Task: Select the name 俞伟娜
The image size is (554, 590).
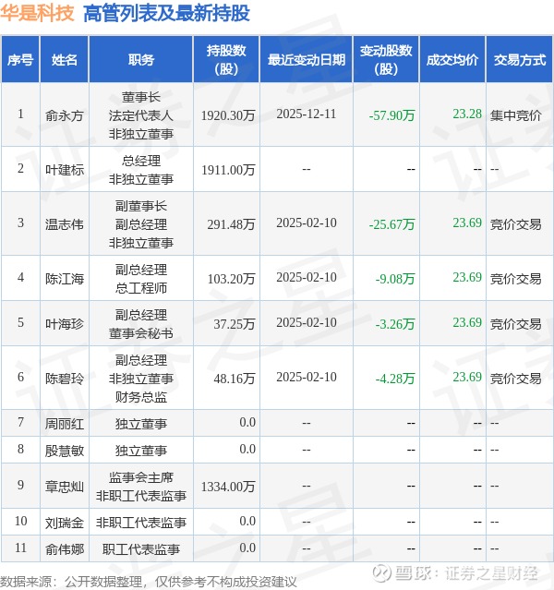Action: (65, 549)
